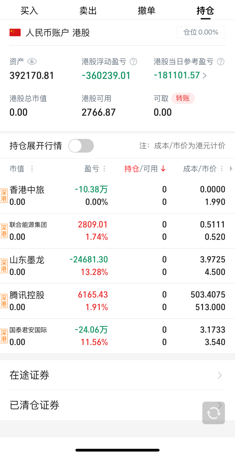The width and height of the screenshot is (235, 456).
Task: Tap 深港 tag beside 山东墨龙
Action: point(4,266)
